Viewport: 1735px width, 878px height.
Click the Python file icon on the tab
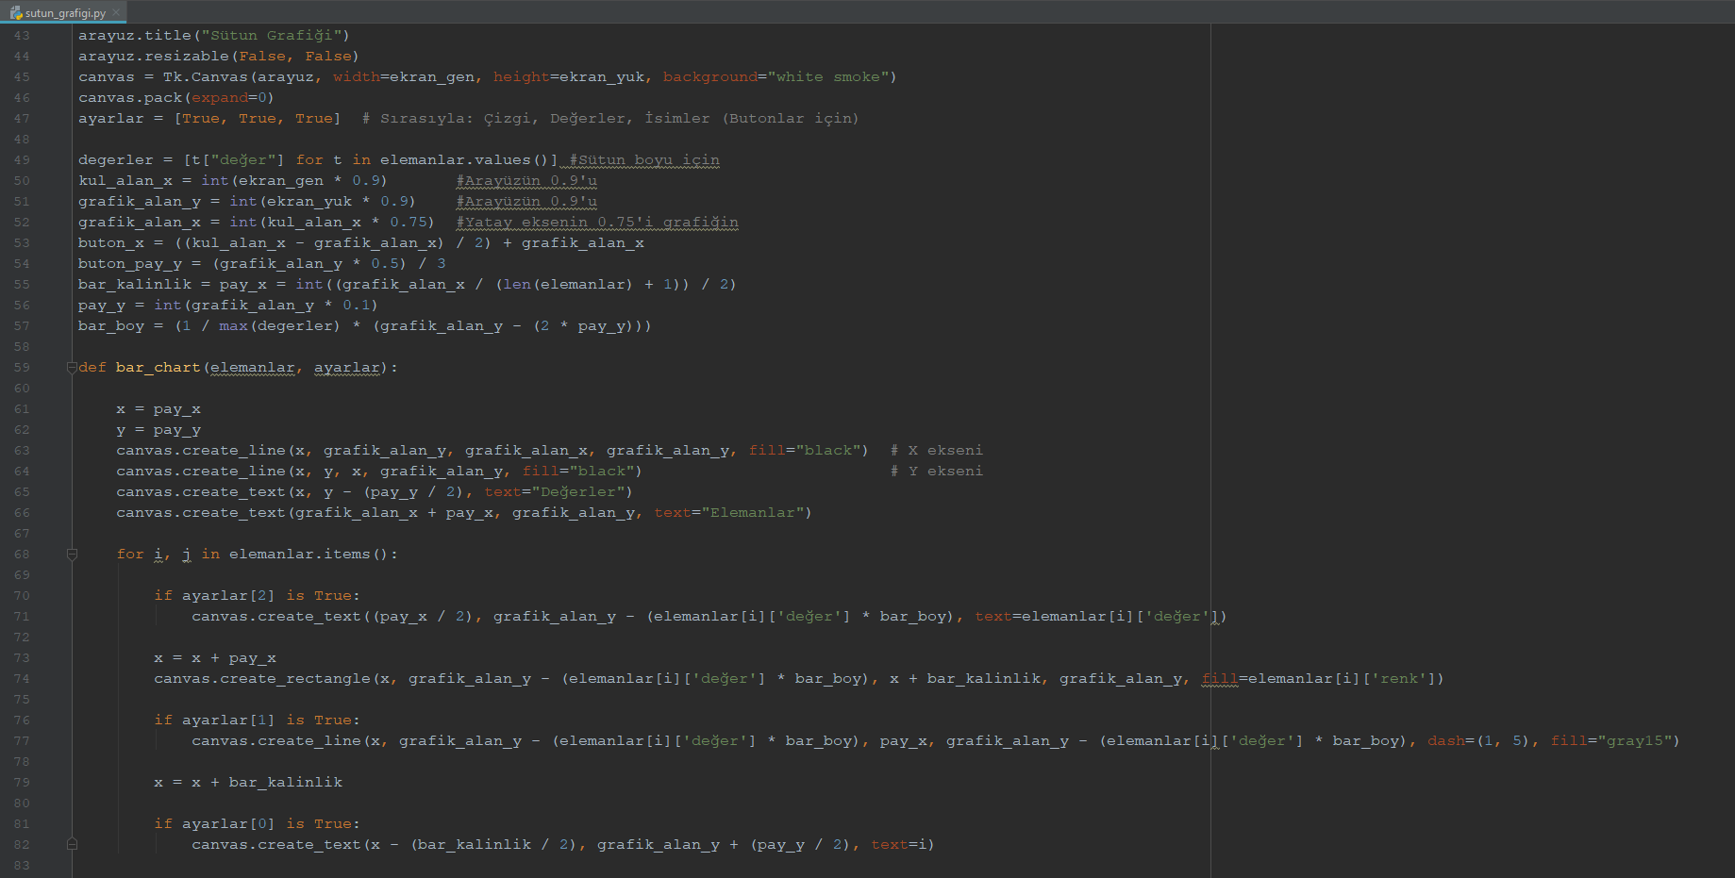pos(15,13)
